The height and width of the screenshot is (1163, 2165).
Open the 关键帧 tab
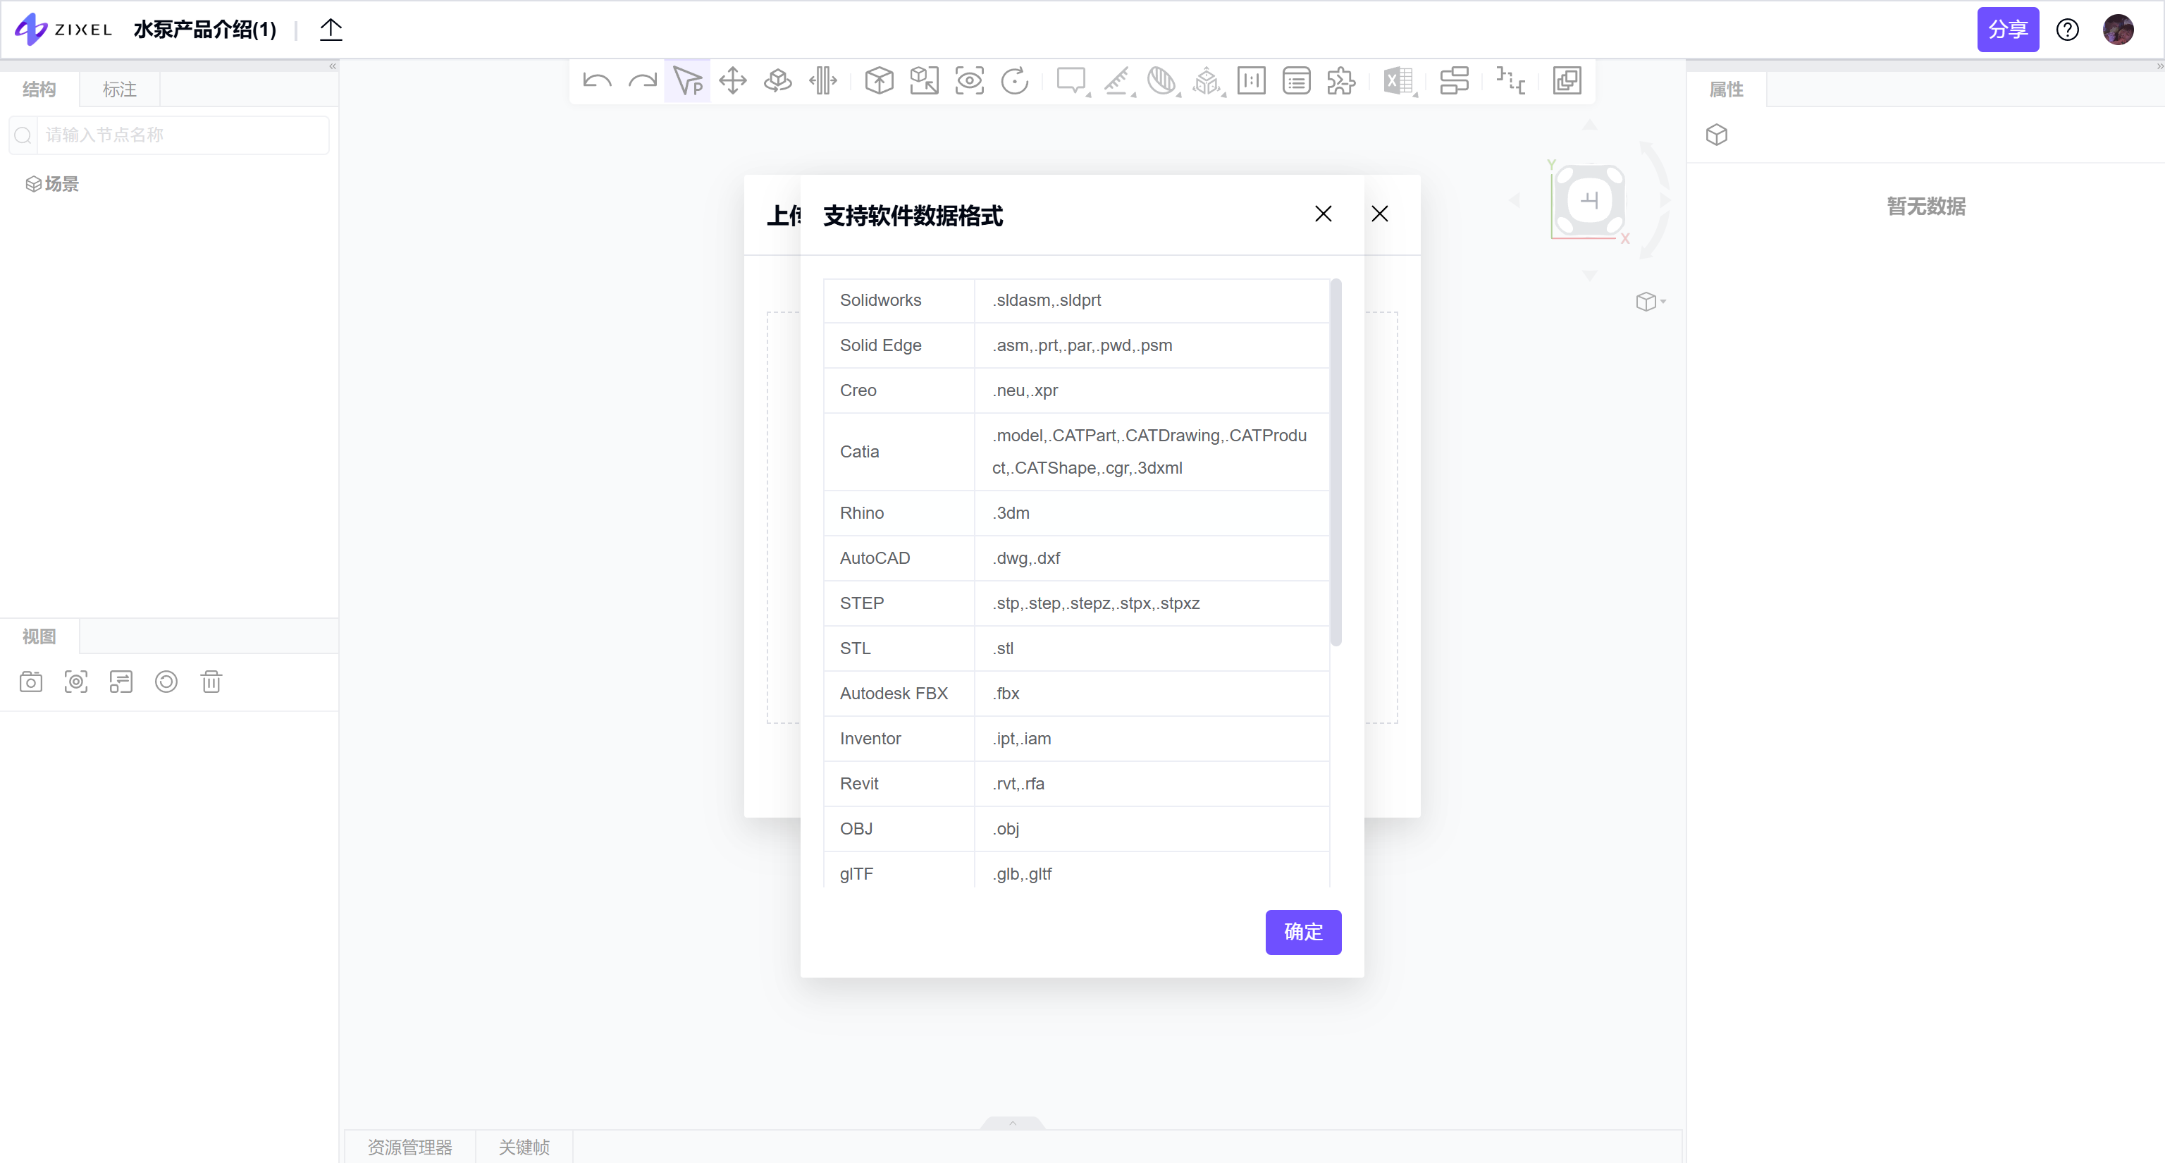pos(524,1147)
